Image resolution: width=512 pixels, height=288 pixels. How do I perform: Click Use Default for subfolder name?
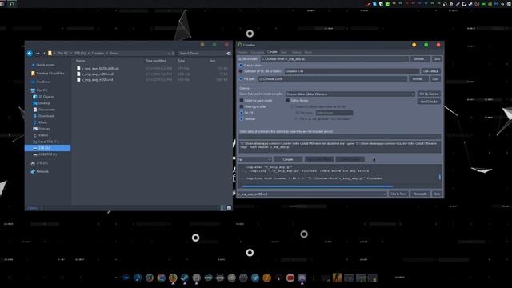tap(430, 71)
